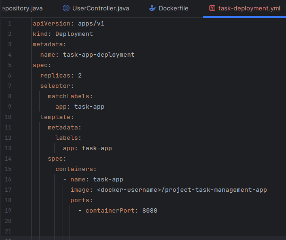
Task: Click the YAML file icon on task-deployment.yml tab
Action: pyautogui.click(x=212, y=8)
